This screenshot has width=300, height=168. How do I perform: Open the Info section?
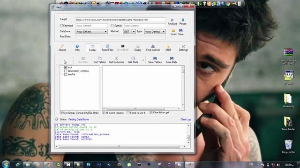(77, 48)
